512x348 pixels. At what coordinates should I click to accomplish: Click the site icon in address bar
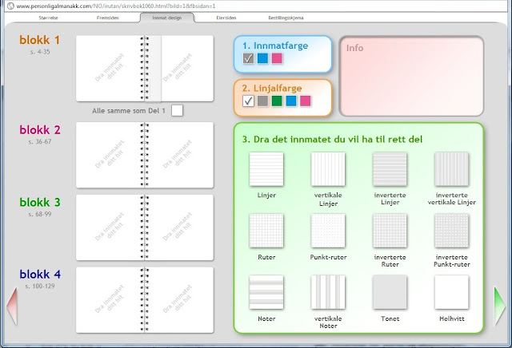tap(10, 6)
